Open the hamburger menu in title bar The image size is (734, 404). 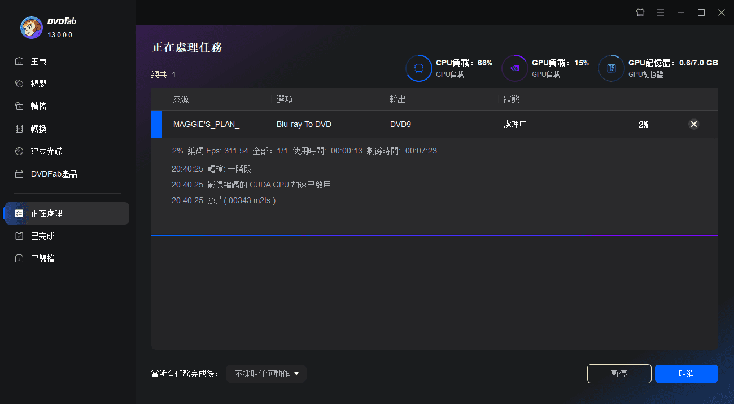pyautogui.click(x=660, y=12)
